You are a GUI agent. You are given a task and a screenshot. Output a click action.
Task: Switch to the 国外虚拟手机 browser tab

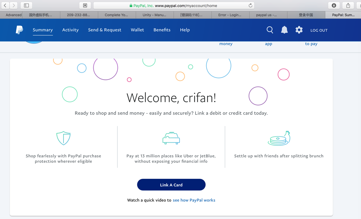41,15
